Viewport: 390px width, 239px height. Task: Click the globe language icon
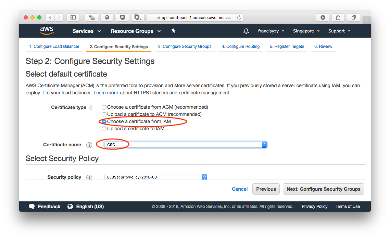tap(70, 207)
